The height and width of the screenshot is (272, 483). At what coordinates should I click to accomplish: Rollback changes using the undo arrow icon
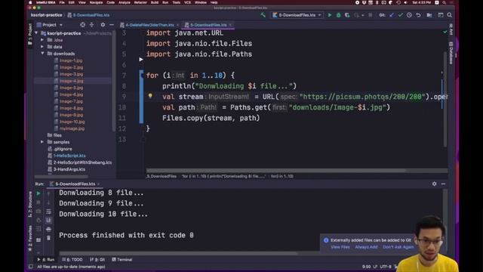click(418, 15)
